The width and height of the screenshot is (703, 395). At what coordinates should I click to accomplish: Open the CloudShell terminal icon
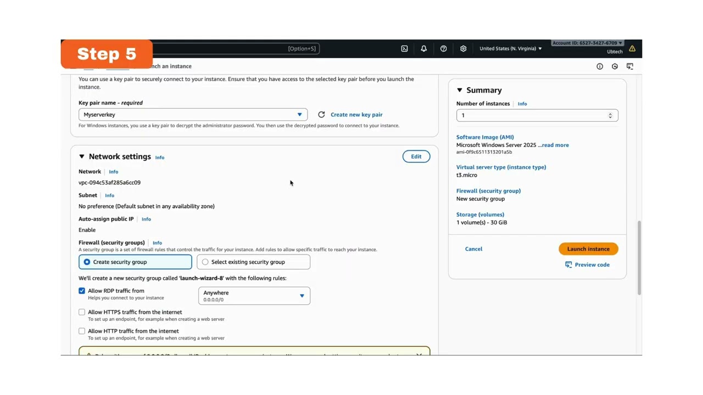(404, 49)
